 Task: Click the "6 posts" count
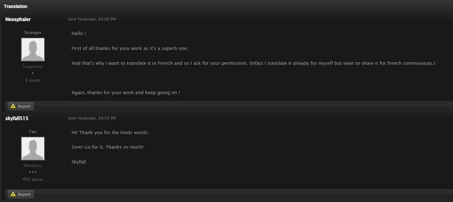[x=33, y=80]
